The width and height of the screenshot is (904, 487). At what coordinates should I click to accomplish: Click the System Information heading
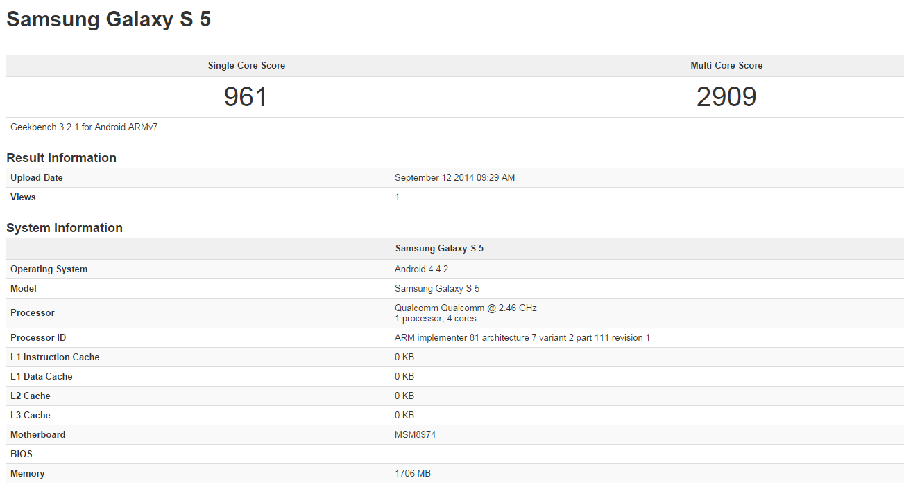point(65,228)
